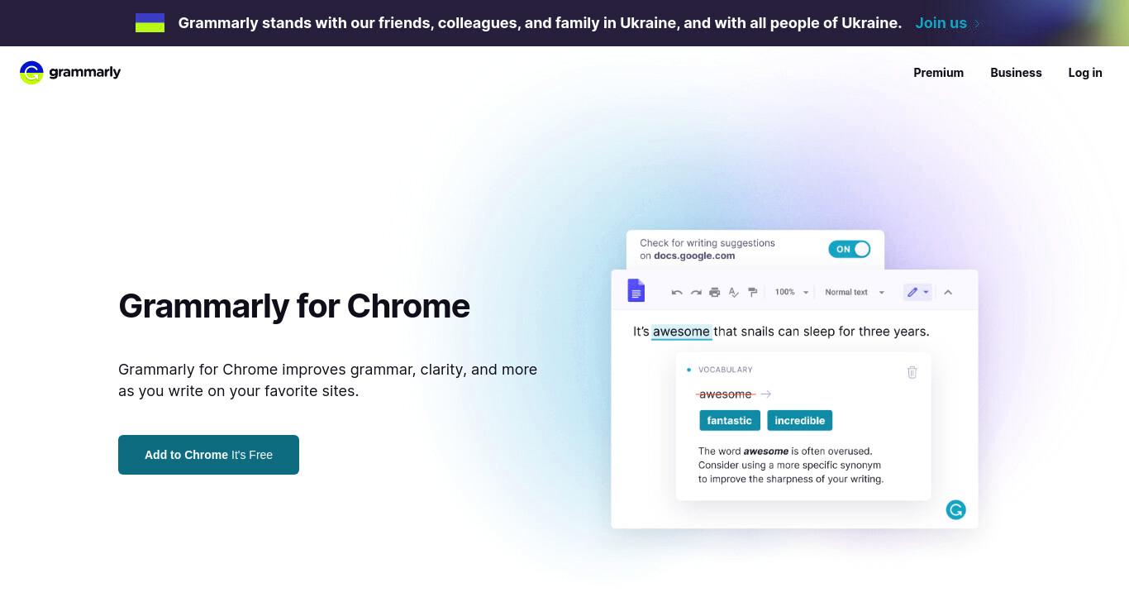The height and width of the screenshot is (602, 1129).
Task: Open the Business menu item
Action: coord(1016,73)
